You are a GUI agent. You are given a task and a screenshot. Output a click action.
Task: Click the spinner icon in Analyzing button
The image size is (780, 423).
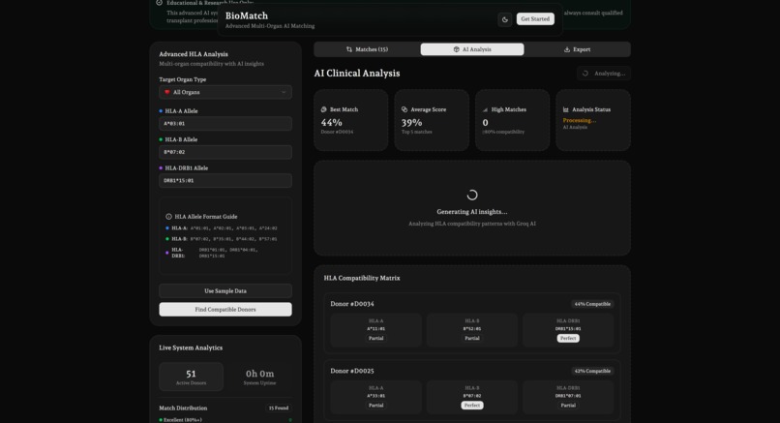click(x=585, y=74)
